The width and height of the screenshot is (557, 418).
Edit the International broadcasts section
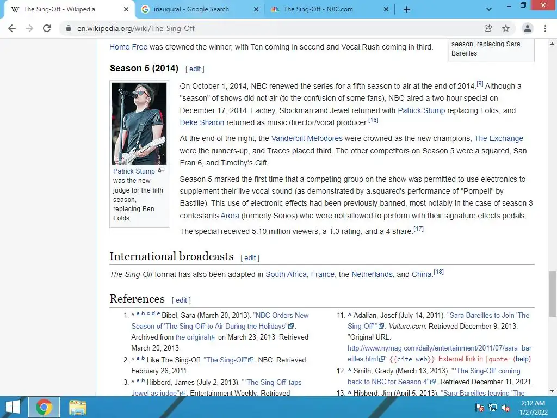pos(250,257)
